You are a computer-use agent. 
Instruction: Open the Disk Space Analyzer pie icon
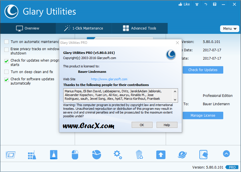point(96,155)
